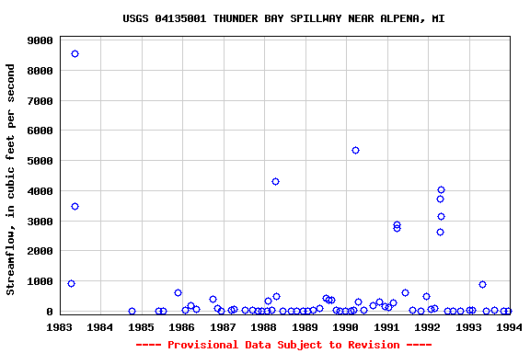
Task: Click the red Provisional Data Subject to Revision note
Action: (283, 345)
